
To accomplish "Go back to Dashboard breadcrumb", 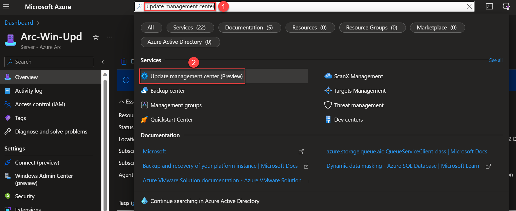I will [19, 23].
